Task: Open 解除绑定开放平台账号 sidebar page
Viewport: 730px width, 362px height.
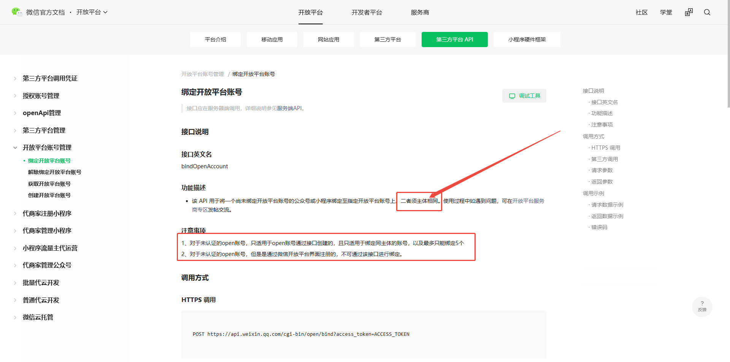Action: click(x=55, y=172)
